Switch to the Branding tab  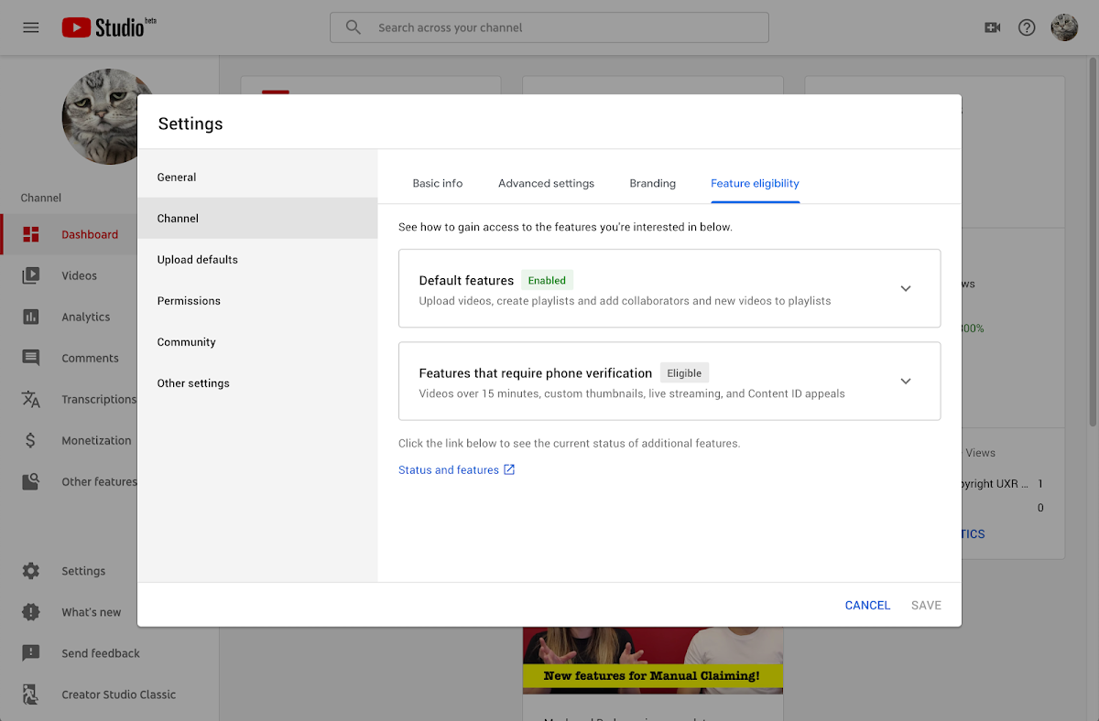coord(652,183)
